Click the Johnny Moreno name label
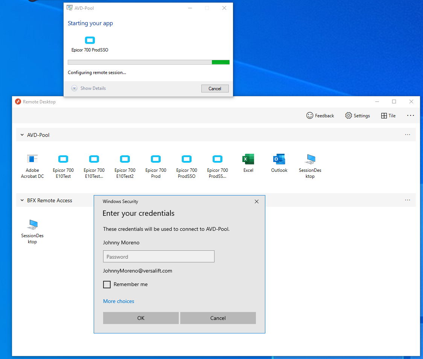This screenshot has height=359, width=423. 121,242
